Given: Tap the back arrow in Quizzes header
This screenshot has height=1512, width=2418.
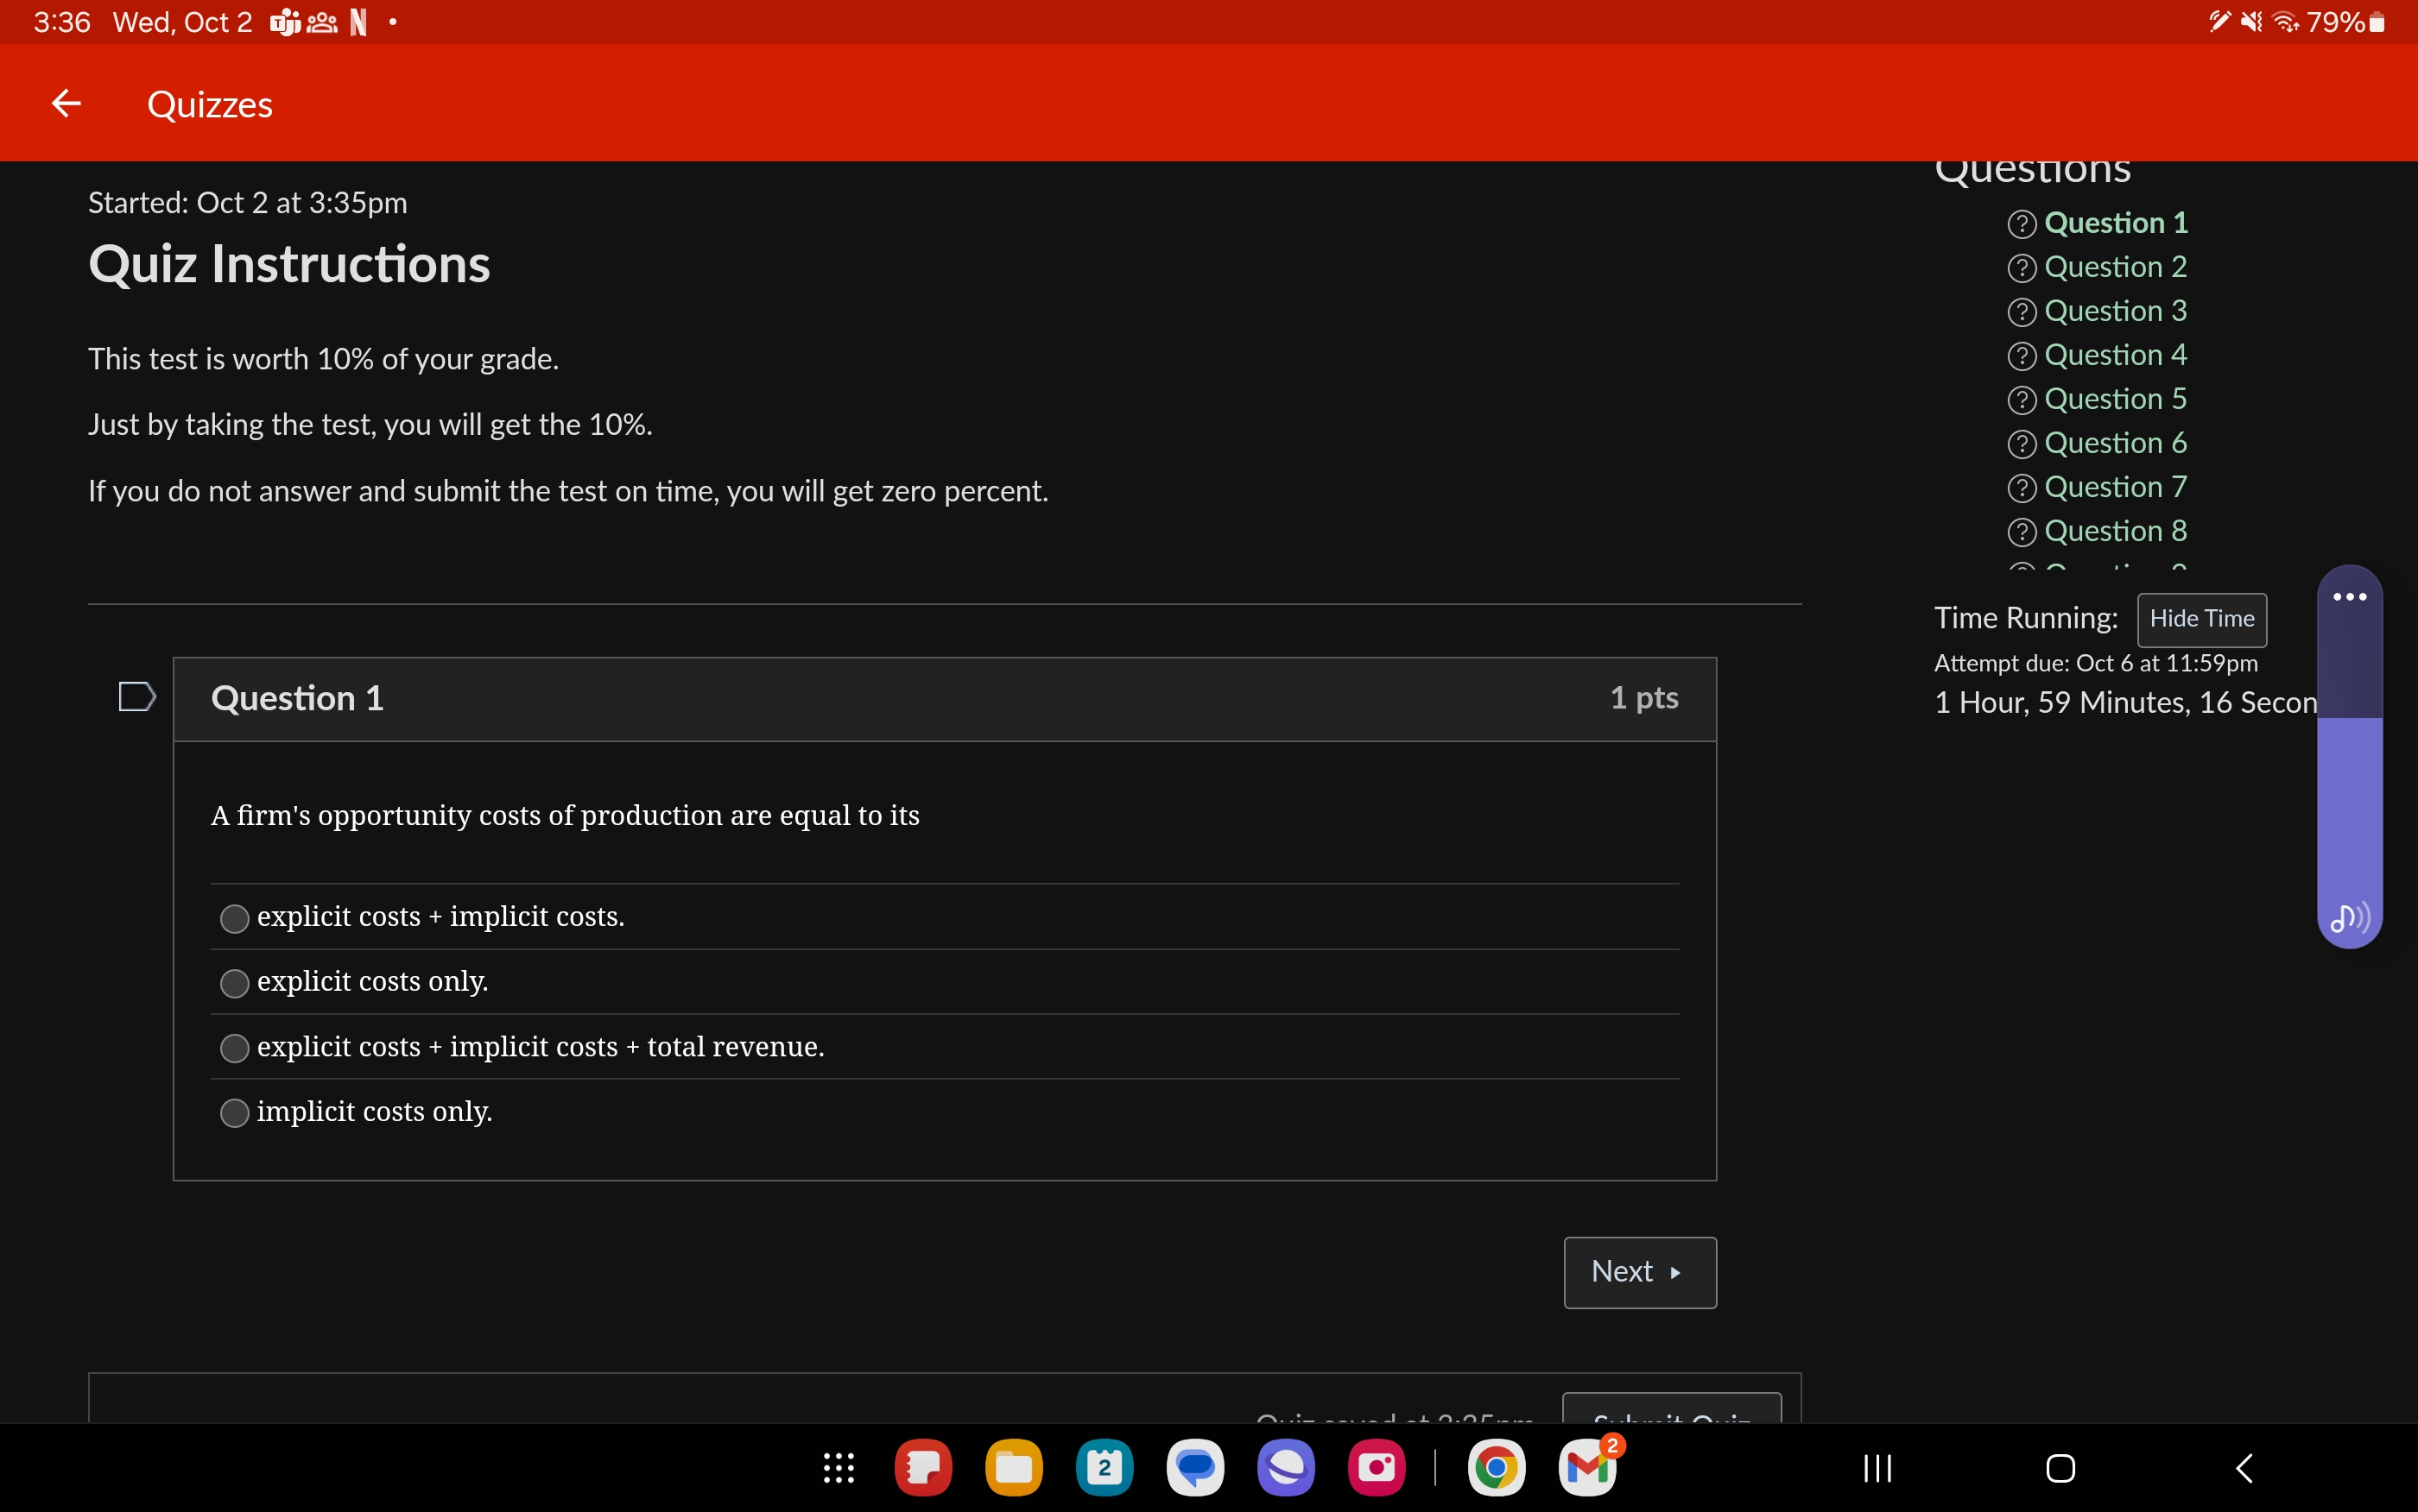Looking at the screenshot, I should (66, 103).
